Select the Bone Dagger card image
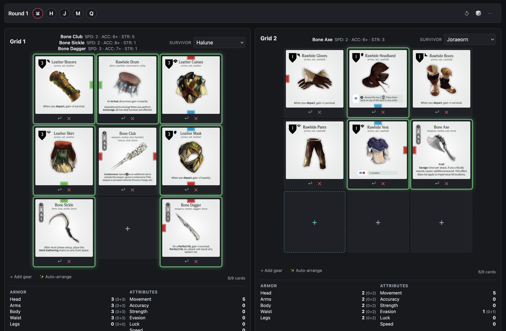Image resolution: width=506 pixels, height=331 pixels. coord(191,228)
